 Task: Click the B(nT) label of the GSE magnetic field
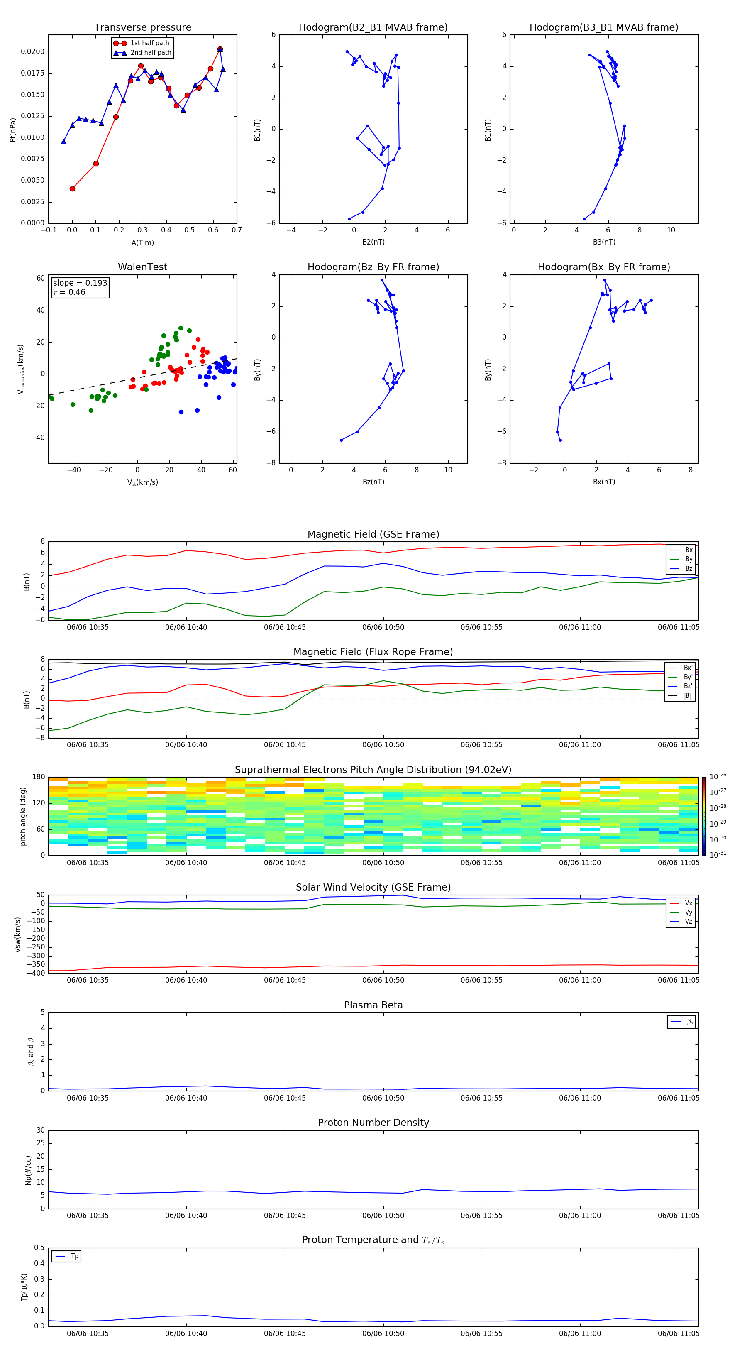26,581
